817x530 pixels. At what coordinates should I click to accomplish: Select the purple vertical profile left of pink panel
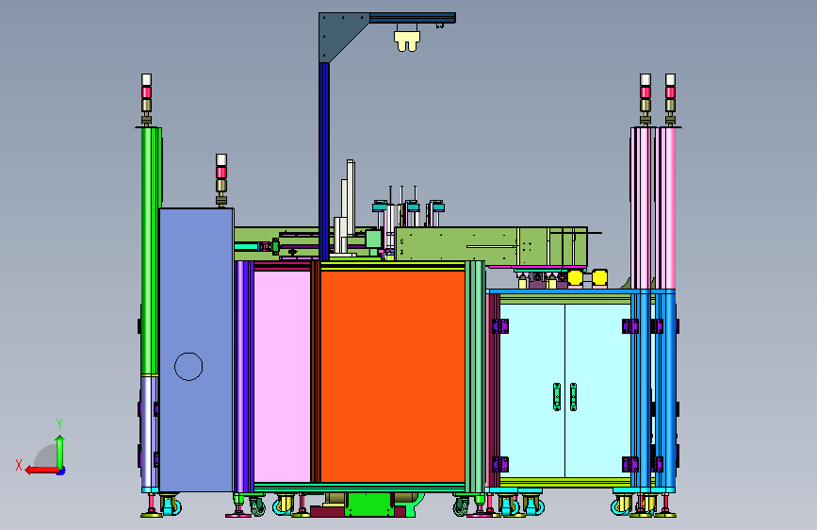244,376
